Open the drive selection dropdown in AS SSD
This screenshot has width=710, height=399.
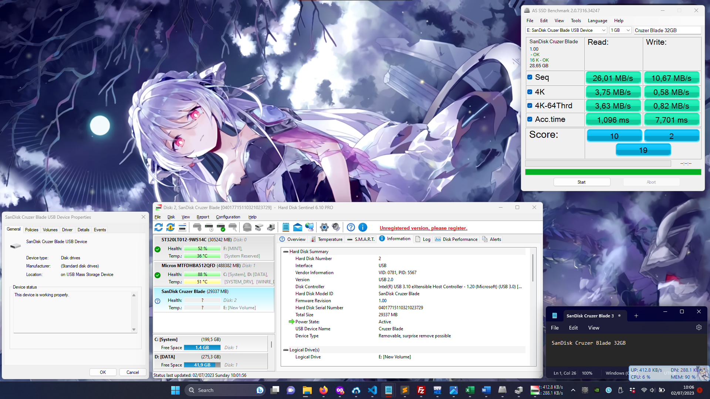[x=566, y=30]
